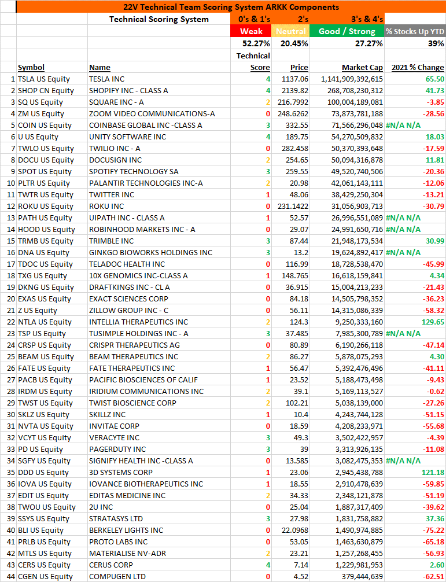446x582 pixels.
Task: Select the 'SHOPIFY INC - CLASS A' name cell
Action: coord(159,90)
